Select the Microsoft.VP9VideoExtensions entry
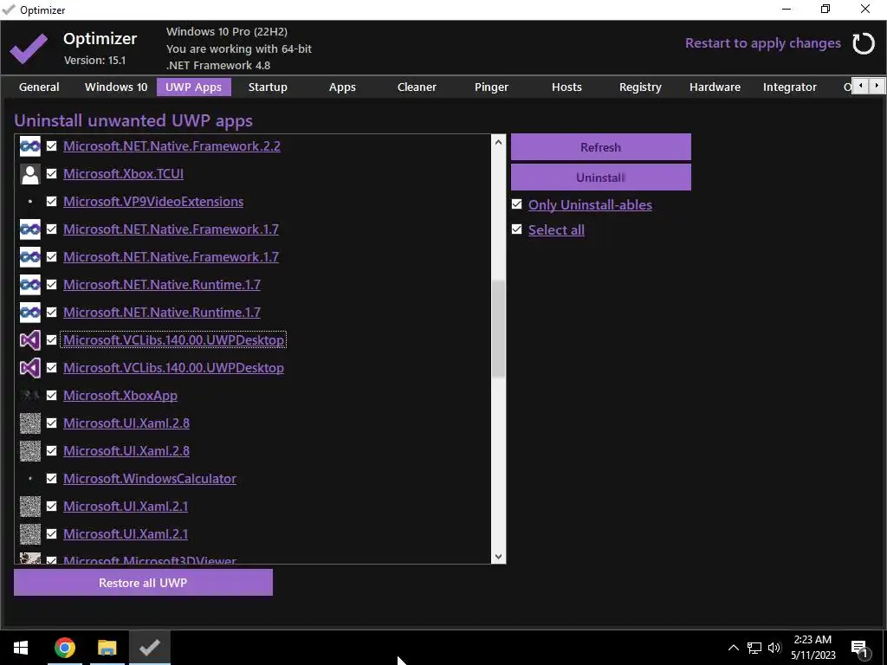This screenshot has height=665, width=887. [x=153, y=201]
